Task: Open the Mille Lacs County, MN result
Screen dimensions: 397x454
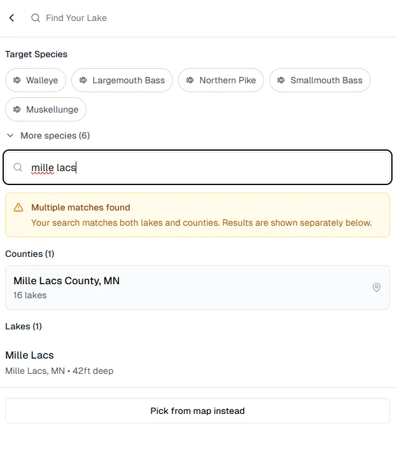Action: coord(191,287)
